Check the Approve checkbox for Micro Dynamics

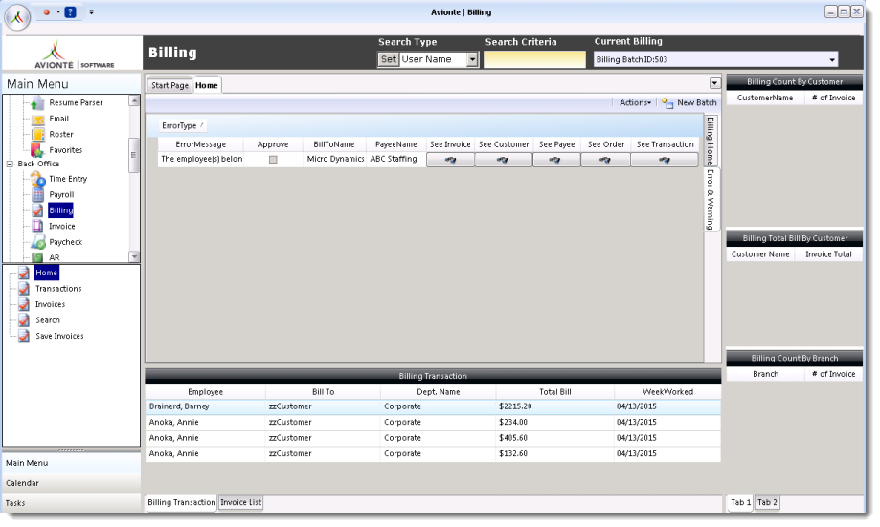[273, 160]
